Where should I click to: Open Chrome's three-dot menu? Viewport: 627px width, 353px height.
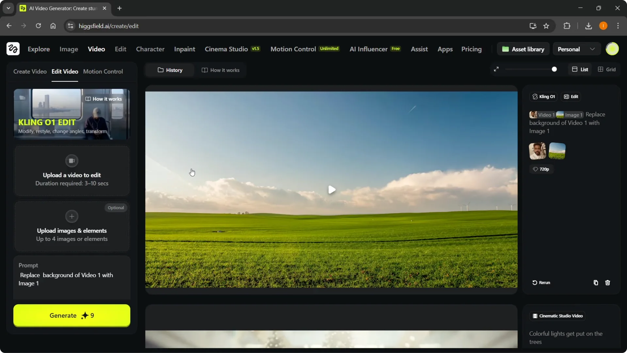(618, 26)
